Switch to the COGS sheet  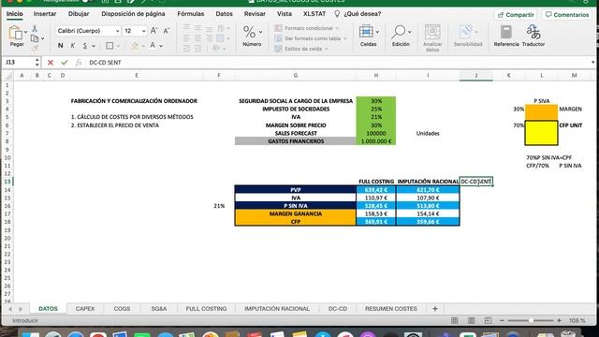tap(122, 308)
